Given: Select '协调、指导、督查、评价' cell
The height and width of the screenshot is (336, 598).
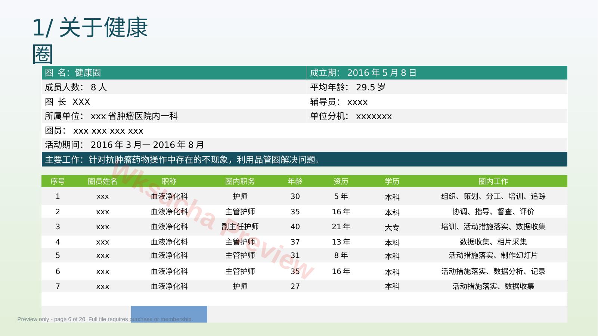Looking at the screenshot, I should (x=493, y=211).
